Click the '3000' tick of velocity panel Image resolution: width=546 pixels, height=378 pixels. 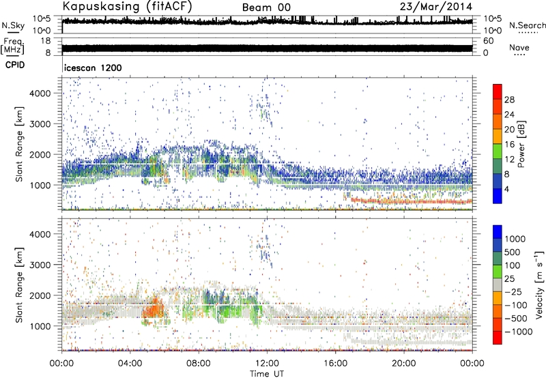click(40, 265)
